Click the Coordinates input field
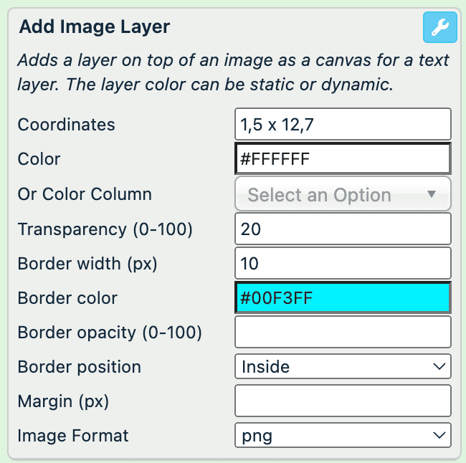This screenshot has height=463, width=466. (343, 125)
